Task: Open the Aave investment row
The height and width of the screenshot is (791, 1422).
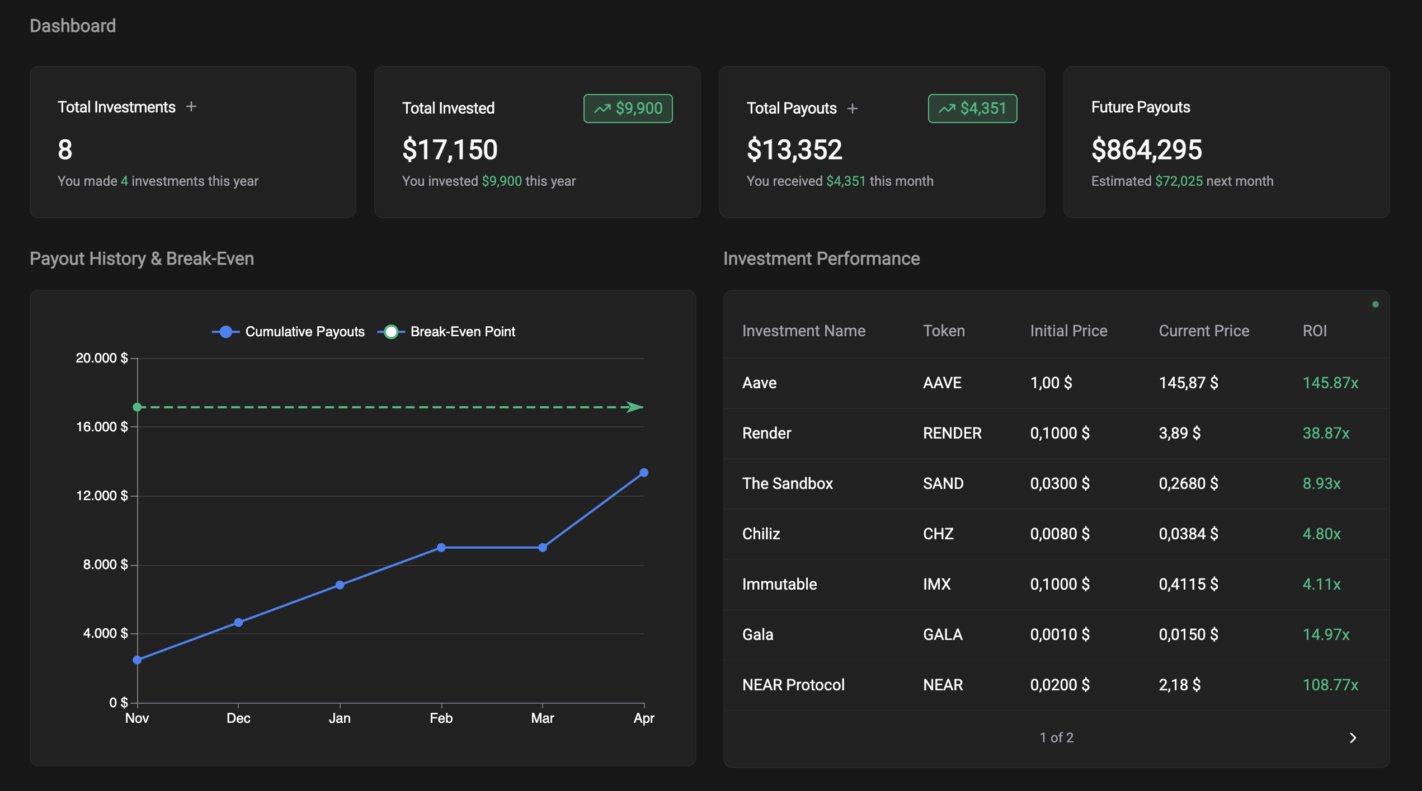Action: [759, 383]
